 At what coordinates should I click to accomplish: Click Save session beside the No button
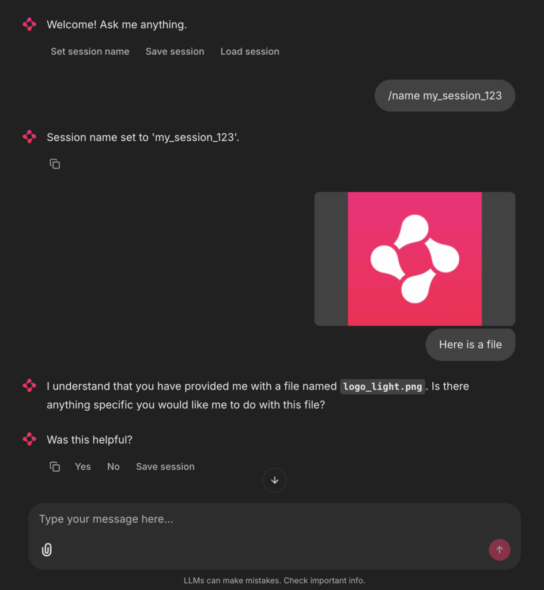coord(165,467)
